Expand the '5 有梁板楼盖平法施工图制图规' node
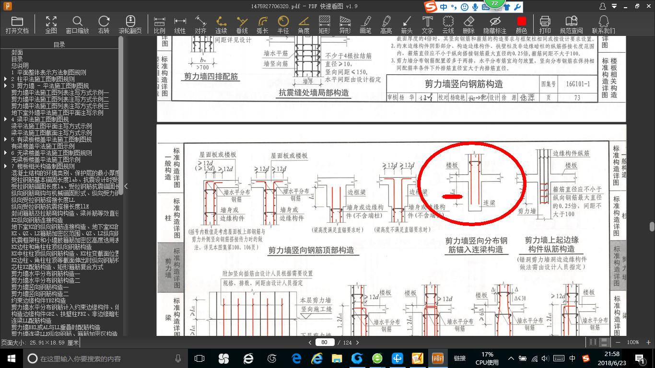Image resolution: width=655 pixels, height=368 pixels. coord(5,139)
